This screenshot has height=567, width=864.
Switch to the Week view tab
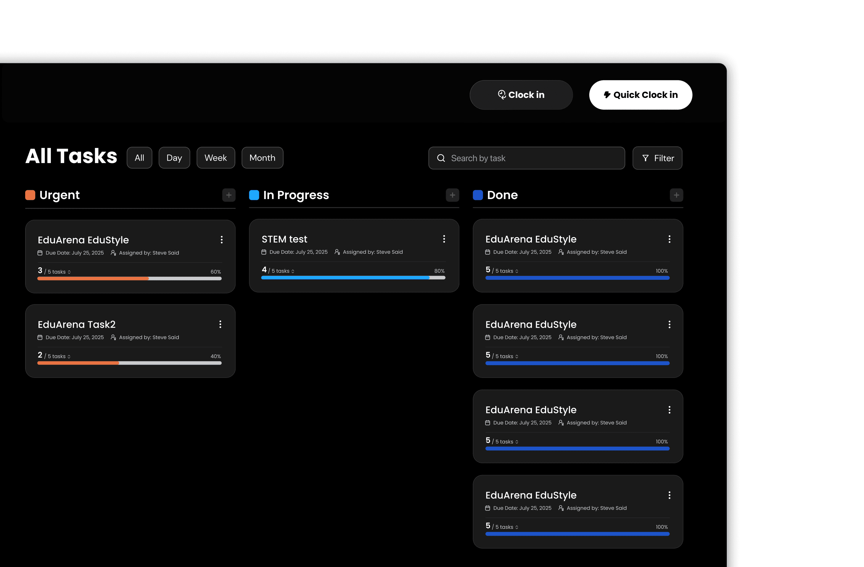216,158
